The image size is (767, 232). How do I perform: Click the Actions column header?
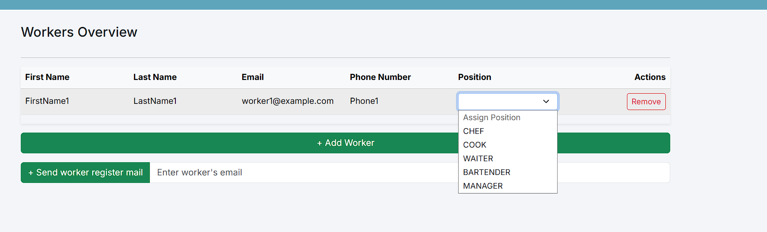(x=649, y=77)
